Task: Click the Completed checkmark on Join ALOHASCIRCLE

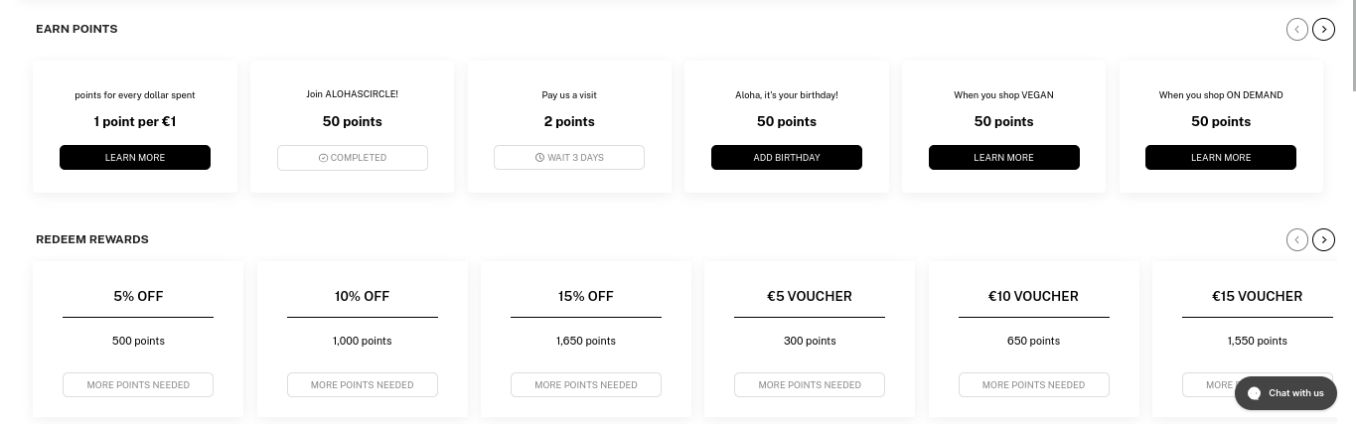Action: tap(353, 158)
